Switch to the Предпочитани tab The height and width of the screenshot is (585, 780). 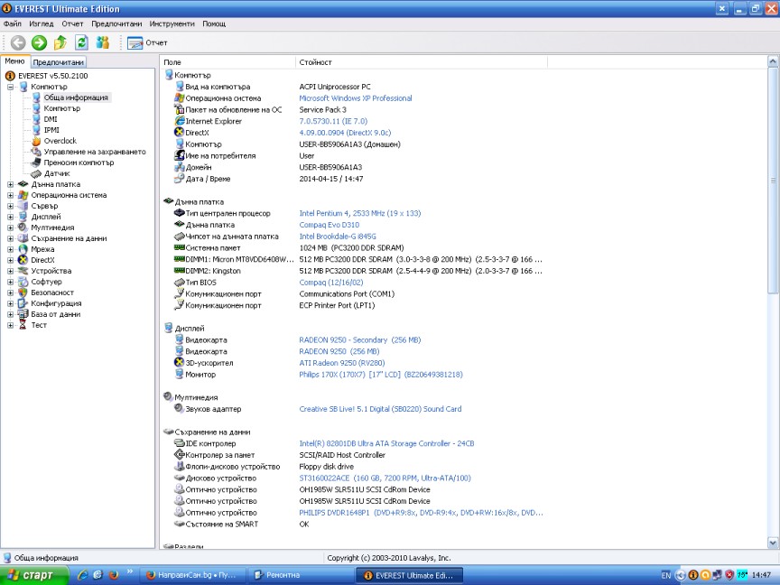tap(59, 62)
